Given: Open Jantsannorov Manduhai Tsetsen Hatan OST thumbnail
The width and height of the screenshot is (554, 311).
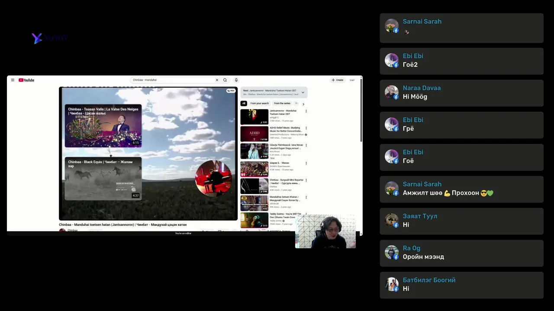Looking at the screenshot, I should pos(254,117).
